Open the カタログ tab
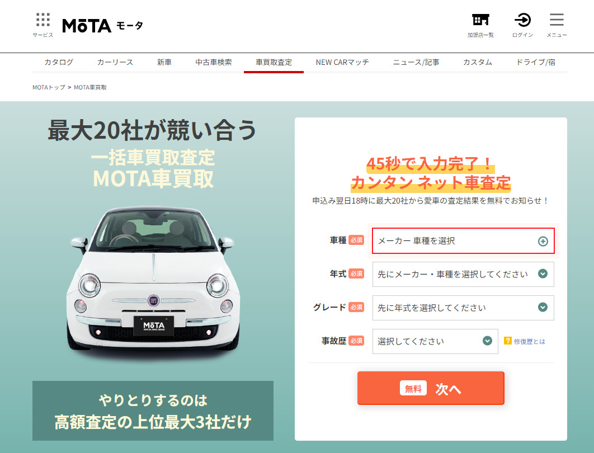Image resolution: width=594 pixels, height=453 pixels. 59,62
